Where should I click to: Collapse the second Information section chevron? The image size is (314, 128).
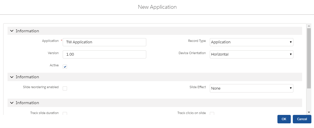(12, 77)
